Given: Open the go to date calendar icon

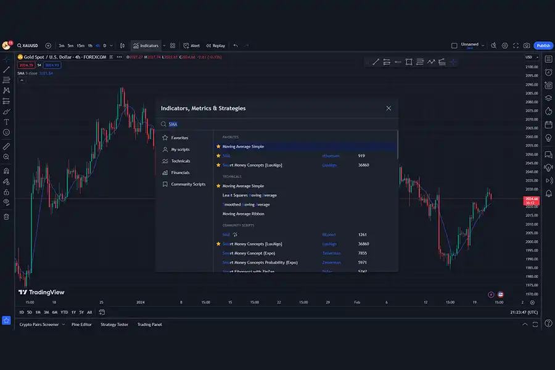Looking at the screenshot, I should (102, 312).
